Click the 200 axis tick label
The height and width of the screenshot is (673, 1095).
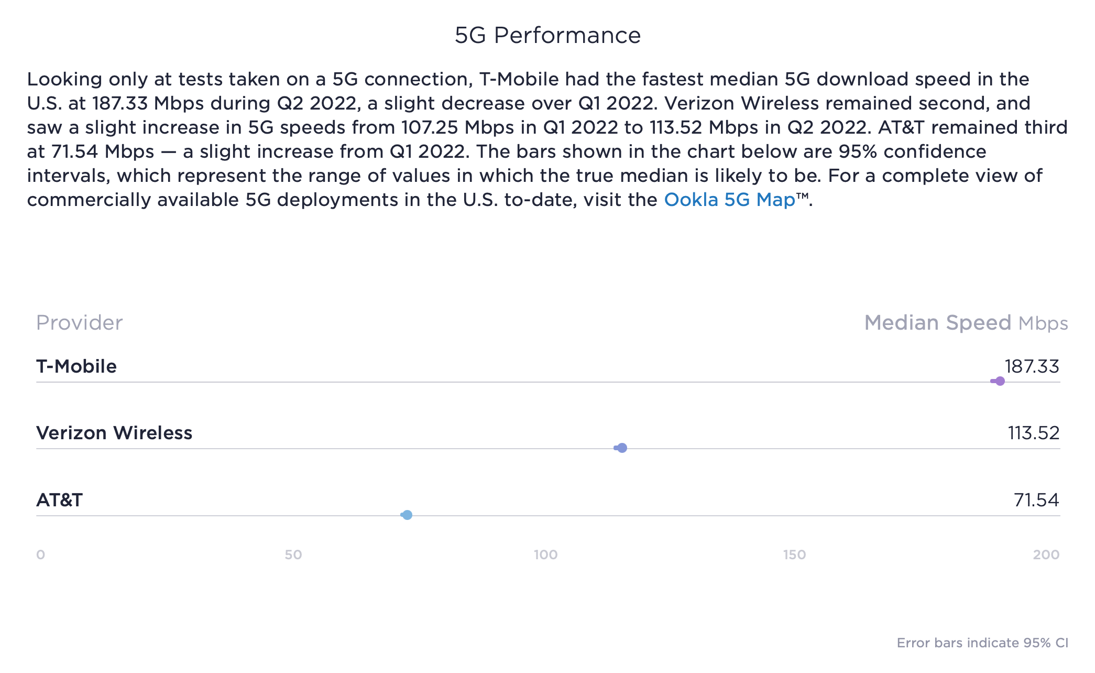1046,555
